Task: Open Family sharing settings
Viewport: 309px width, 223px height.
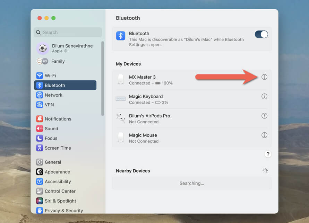Action: [x=65, y=61]
